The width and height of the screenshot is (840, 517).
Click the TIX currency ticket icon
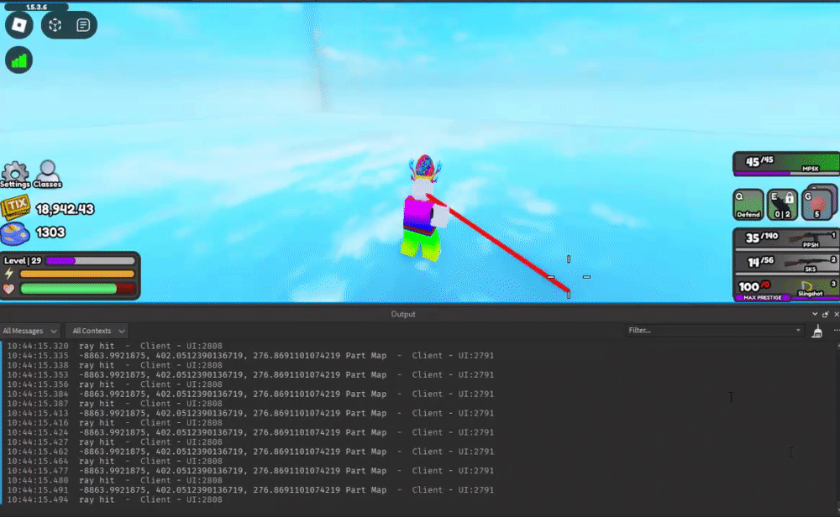pyautogui.click(x=15, y=207)
